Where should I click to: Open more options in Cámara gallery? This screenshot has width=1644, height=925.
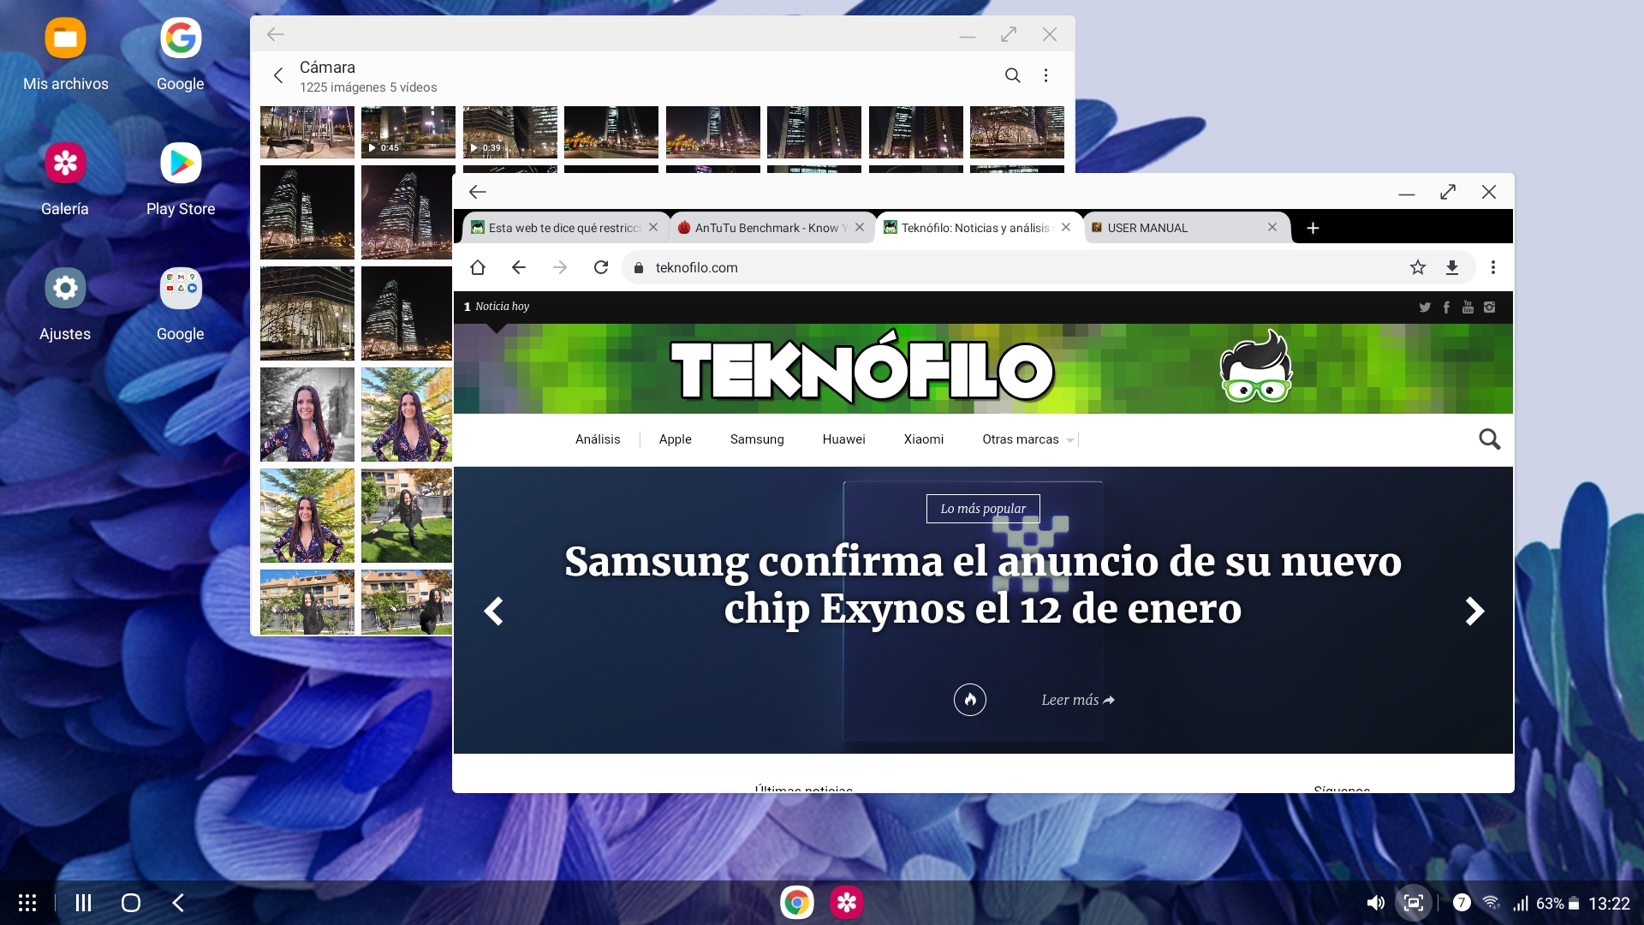point(1045,75)
